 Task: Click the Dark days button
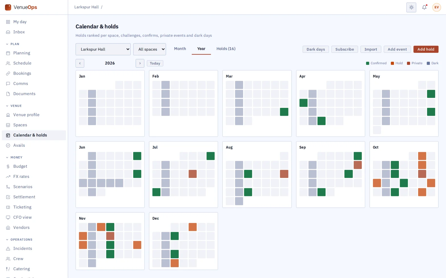pyautogui.click(x=316, y=49)
